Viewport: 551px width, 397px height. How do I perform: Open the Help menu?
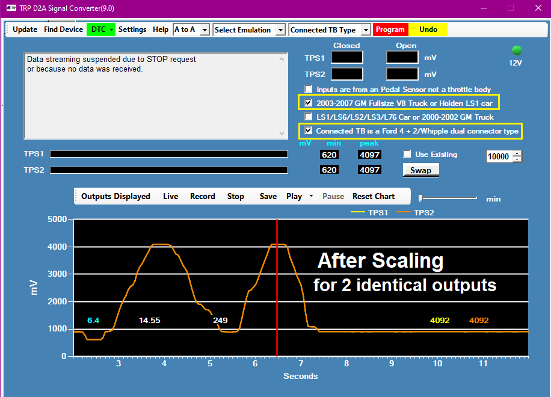pyautogui.click(x=161, y=29)
